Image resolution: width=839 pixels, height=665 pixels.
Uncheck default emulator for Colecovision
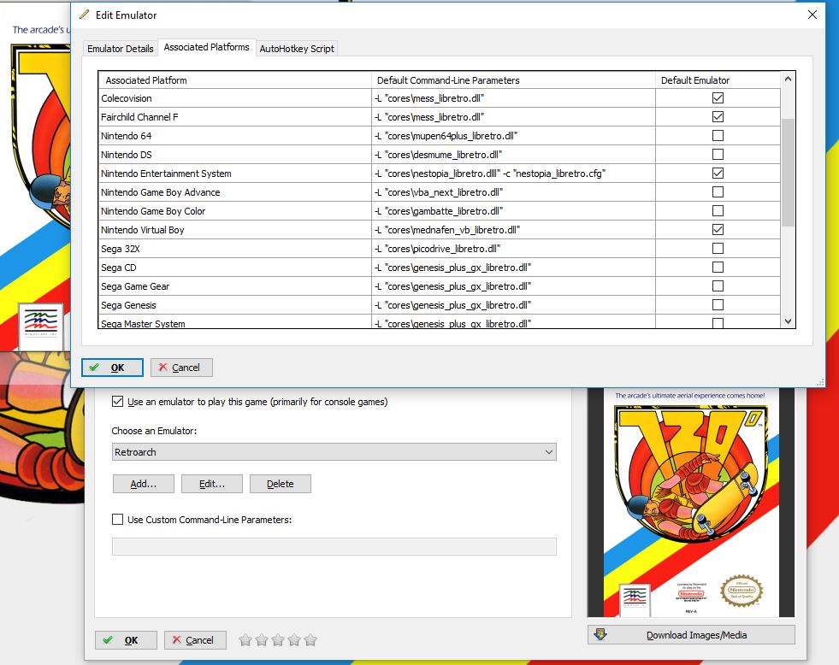point(718,97)
